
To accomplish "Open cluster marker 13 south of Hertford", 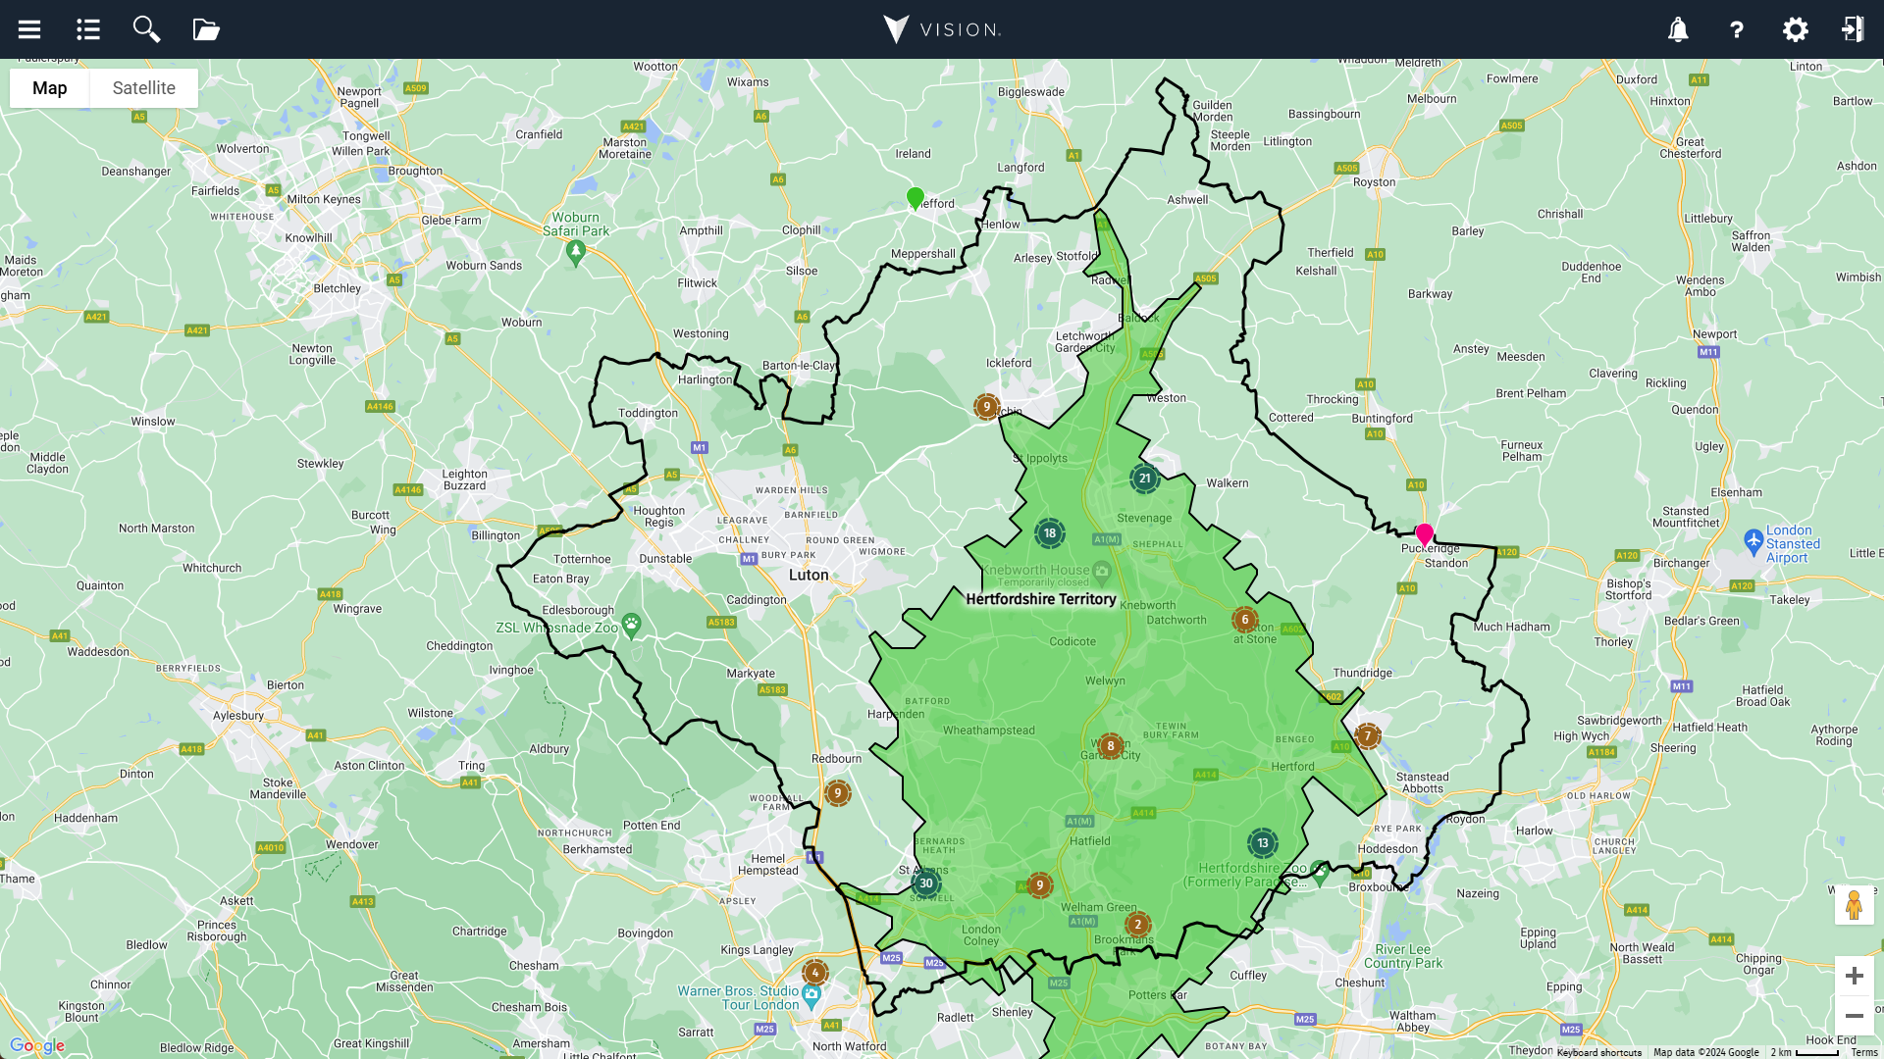I will tap(1263, 843).
